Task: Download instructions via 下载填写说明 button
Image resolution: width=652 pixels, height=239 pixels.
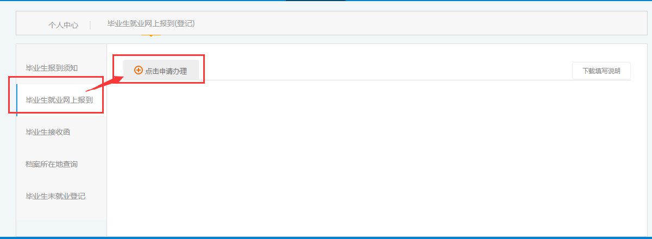Action: [x=601, y=71]
